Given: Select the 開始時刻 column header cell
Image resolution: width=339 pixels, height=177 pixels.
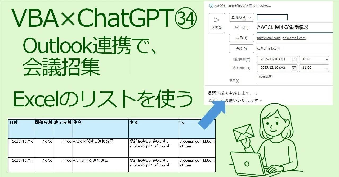Looking at the screenshot, I should click(44, 129).
